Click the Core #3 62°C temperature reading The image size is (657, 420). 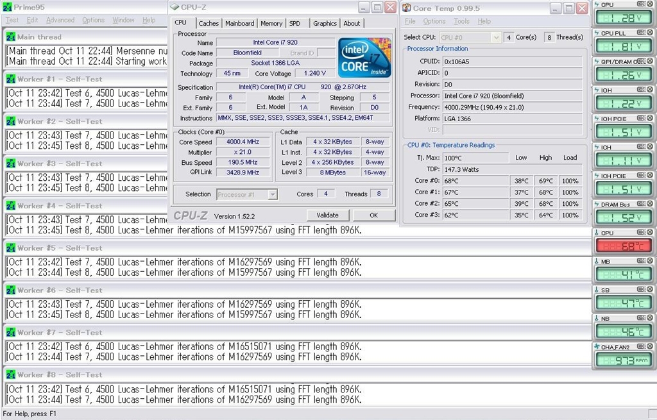[x=475, y=215]
